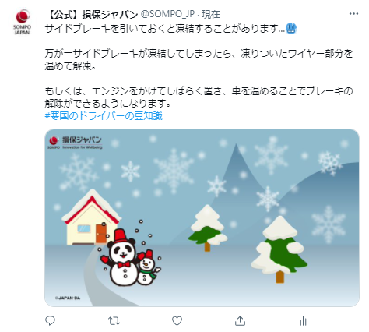This screenshot has width=369, height=332.
Task: Click the paragraph starting with もしくは、エンジン
Action: [x=199, y=97]
